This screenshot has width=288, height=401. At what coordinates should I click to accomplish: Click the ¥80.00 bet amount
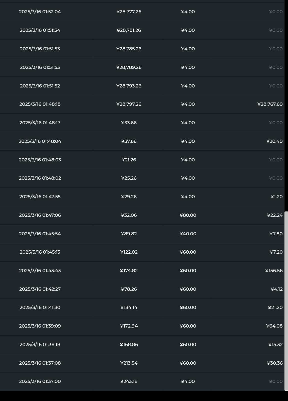click(188, 215)
